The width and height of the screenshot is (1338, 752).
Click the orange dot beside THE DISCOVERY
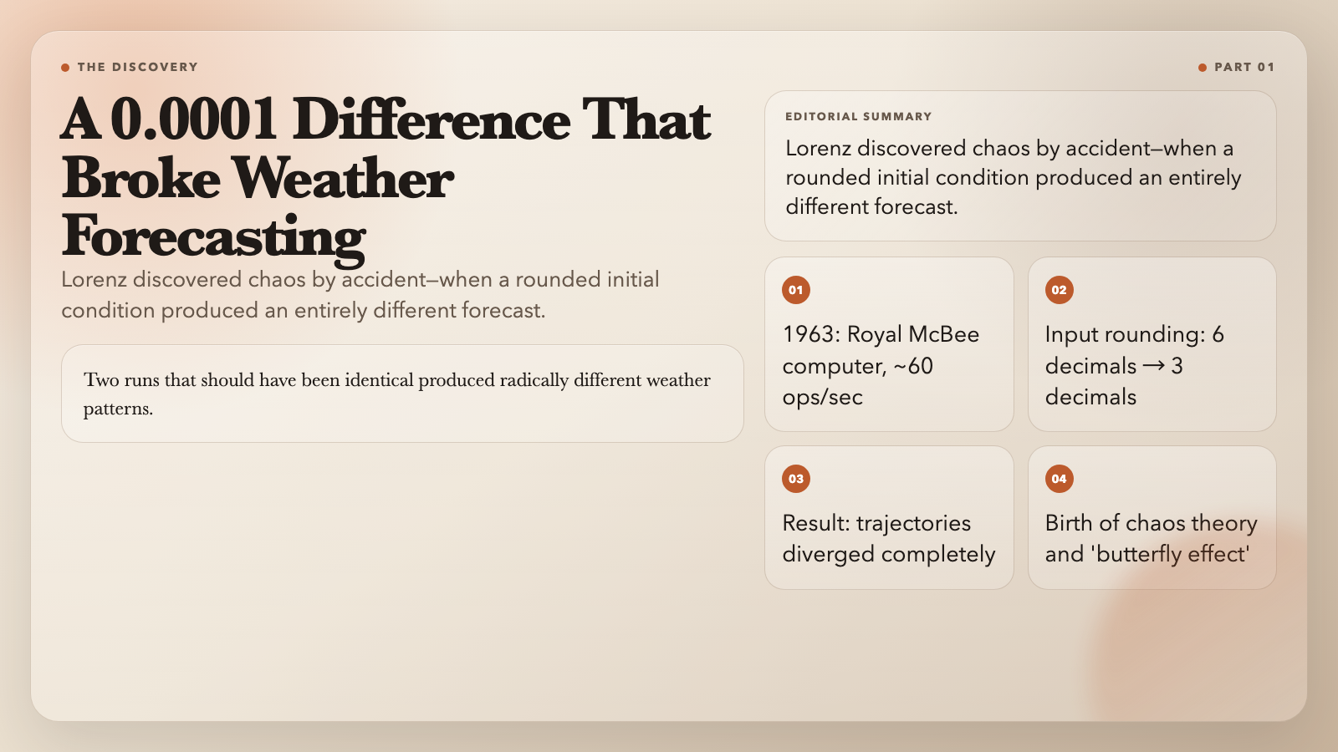point(65,68)
